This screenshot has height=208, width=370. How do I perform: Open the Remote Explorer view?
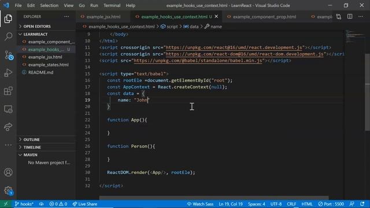click(8, 109)
